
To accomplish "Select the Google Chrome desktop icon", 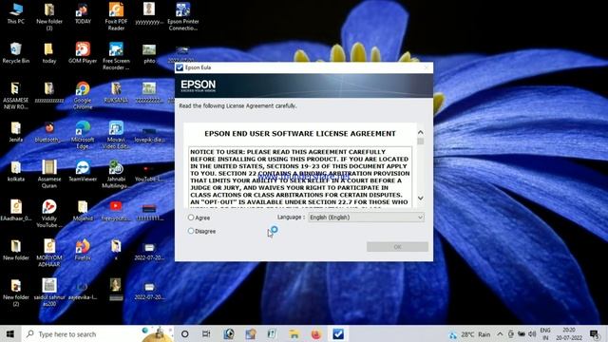I will (x=83, y=96).
